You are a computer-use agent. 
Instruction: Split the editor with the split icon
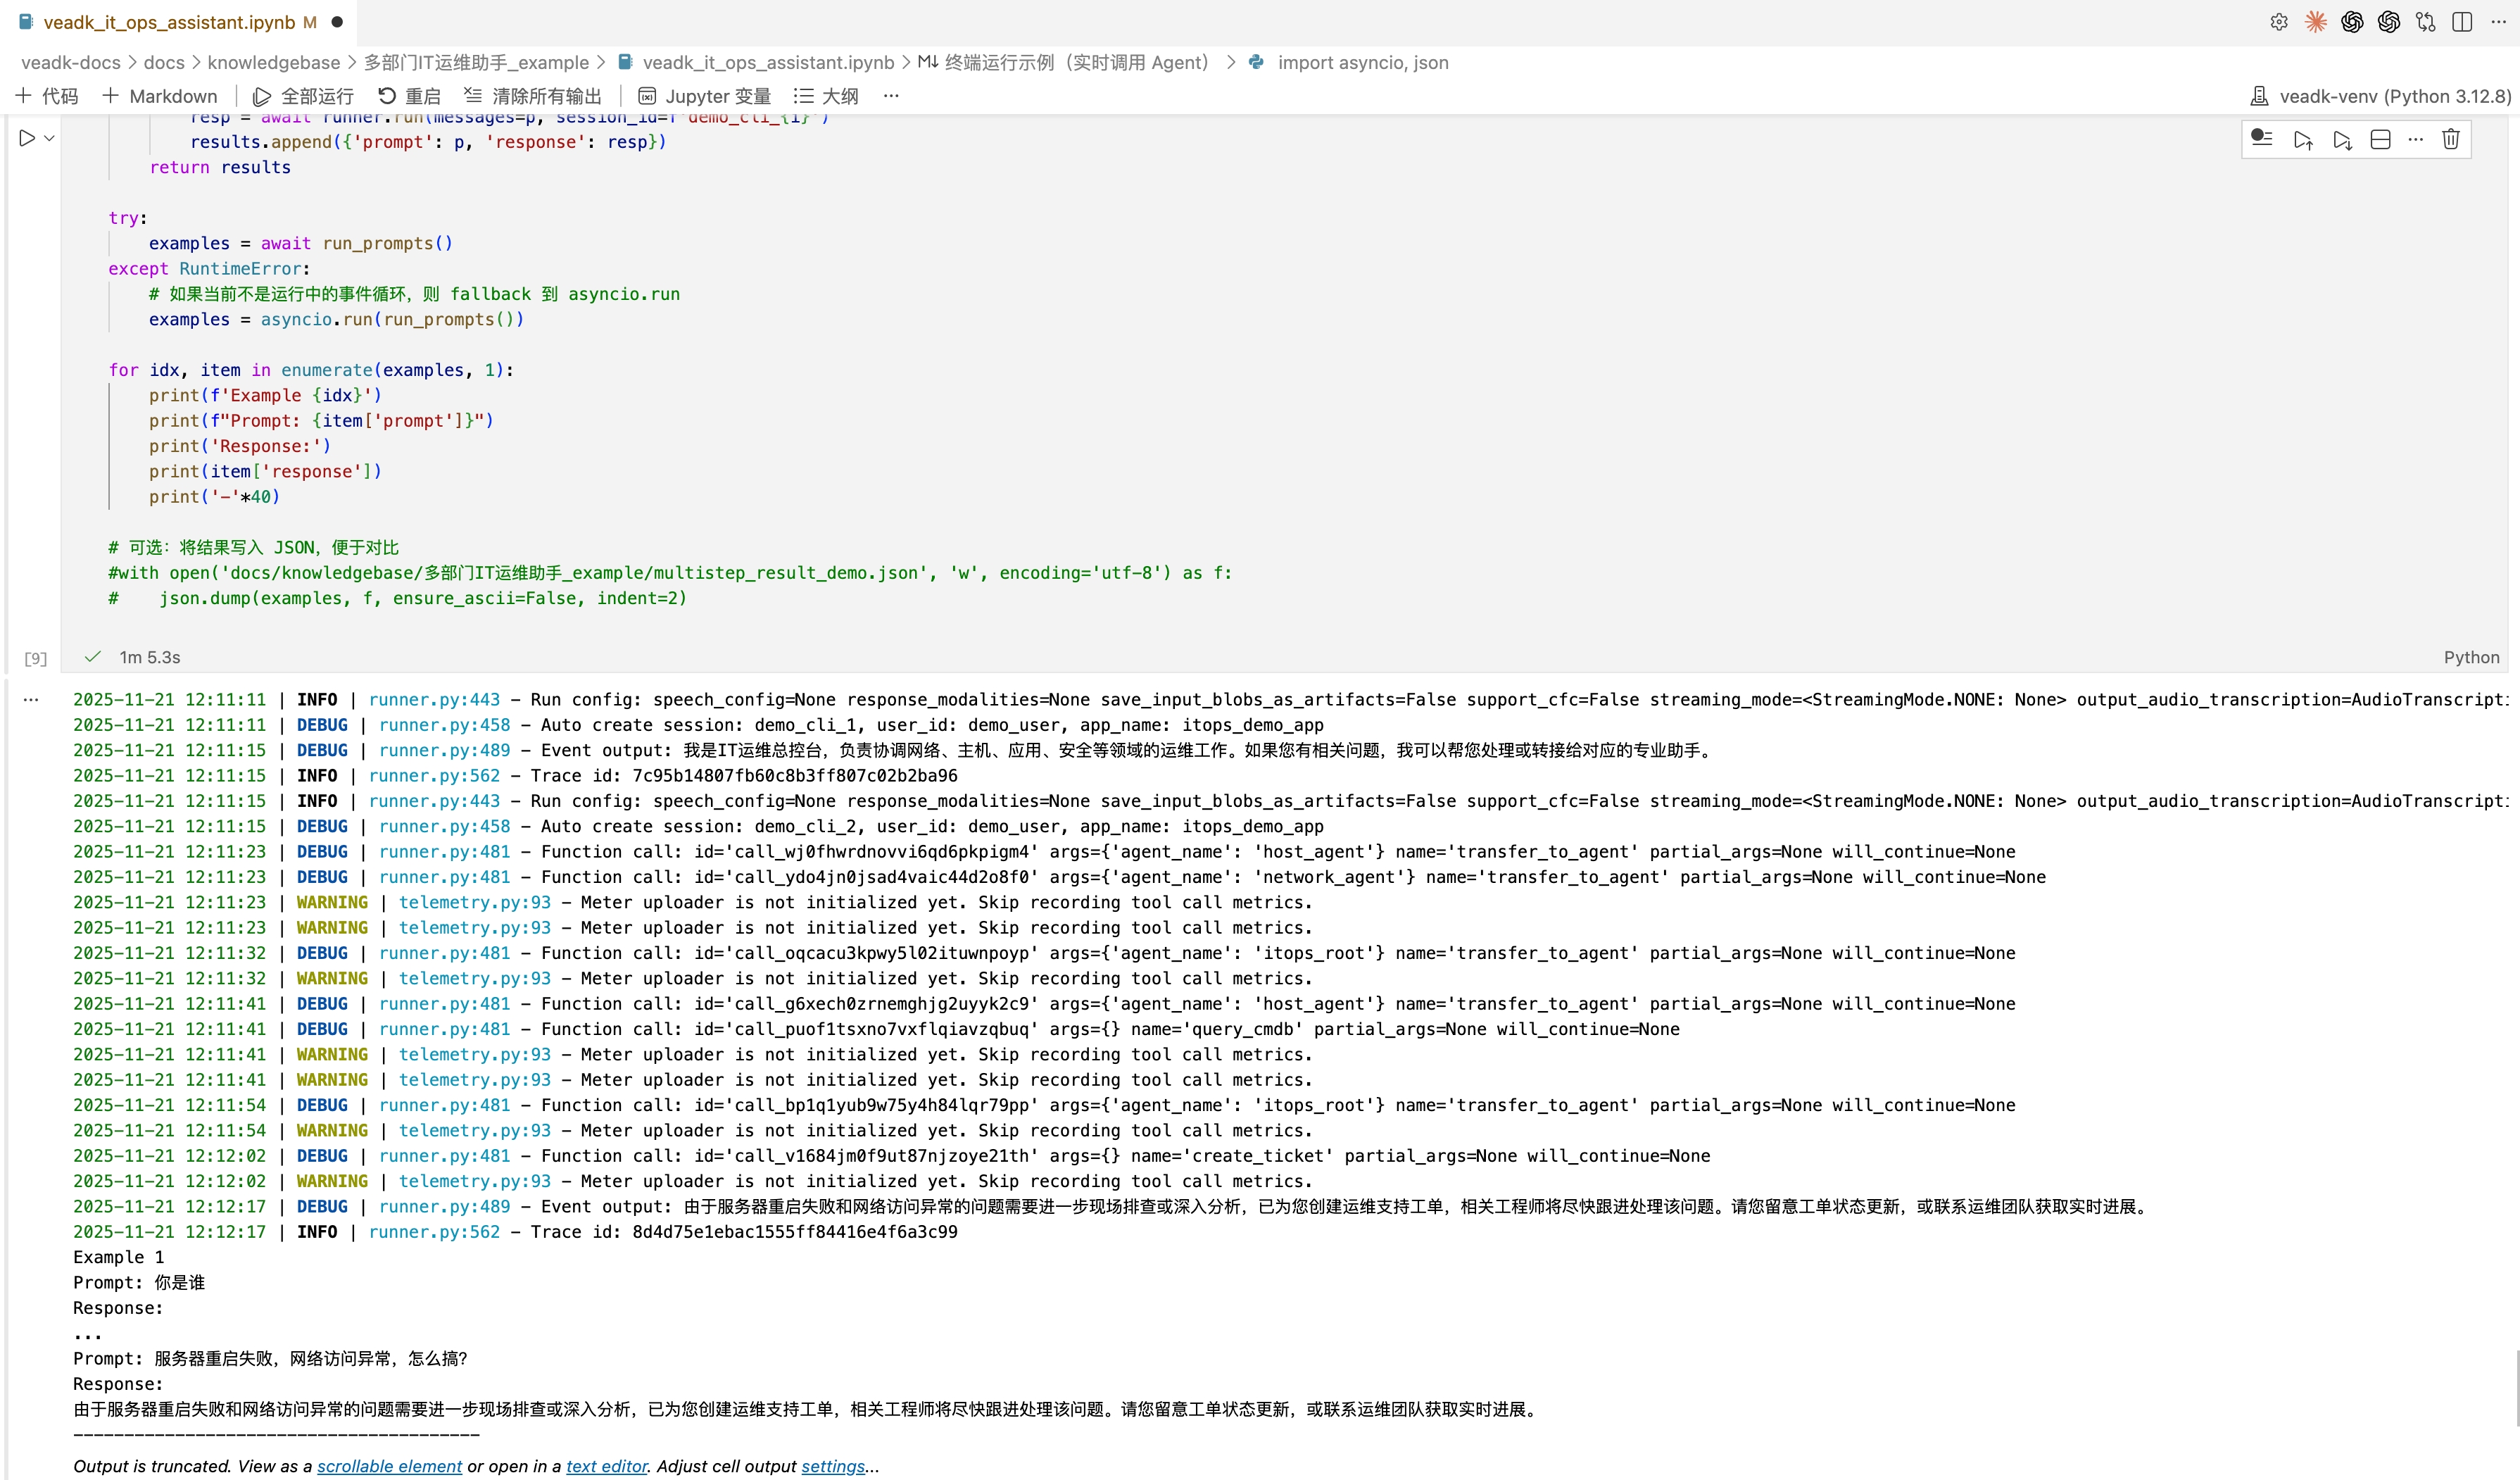click(2462, 22)
